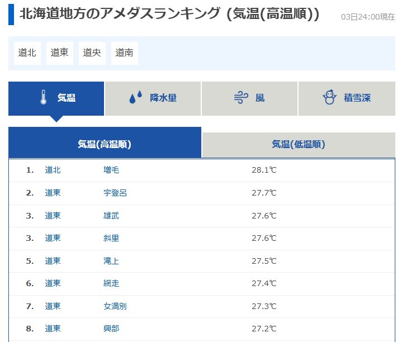This screenshot has width=397, height=342.
Task: Click the thermometer icon on the 気温 tab
Action: pos(44,97)
